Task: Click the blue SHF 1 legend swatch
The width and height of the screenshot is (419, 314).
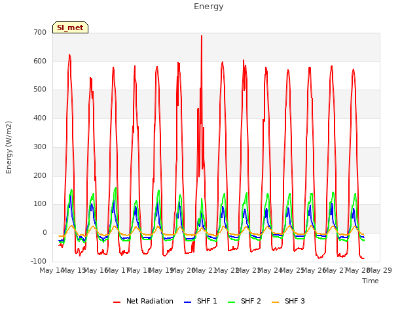Action: pos(188,302)
